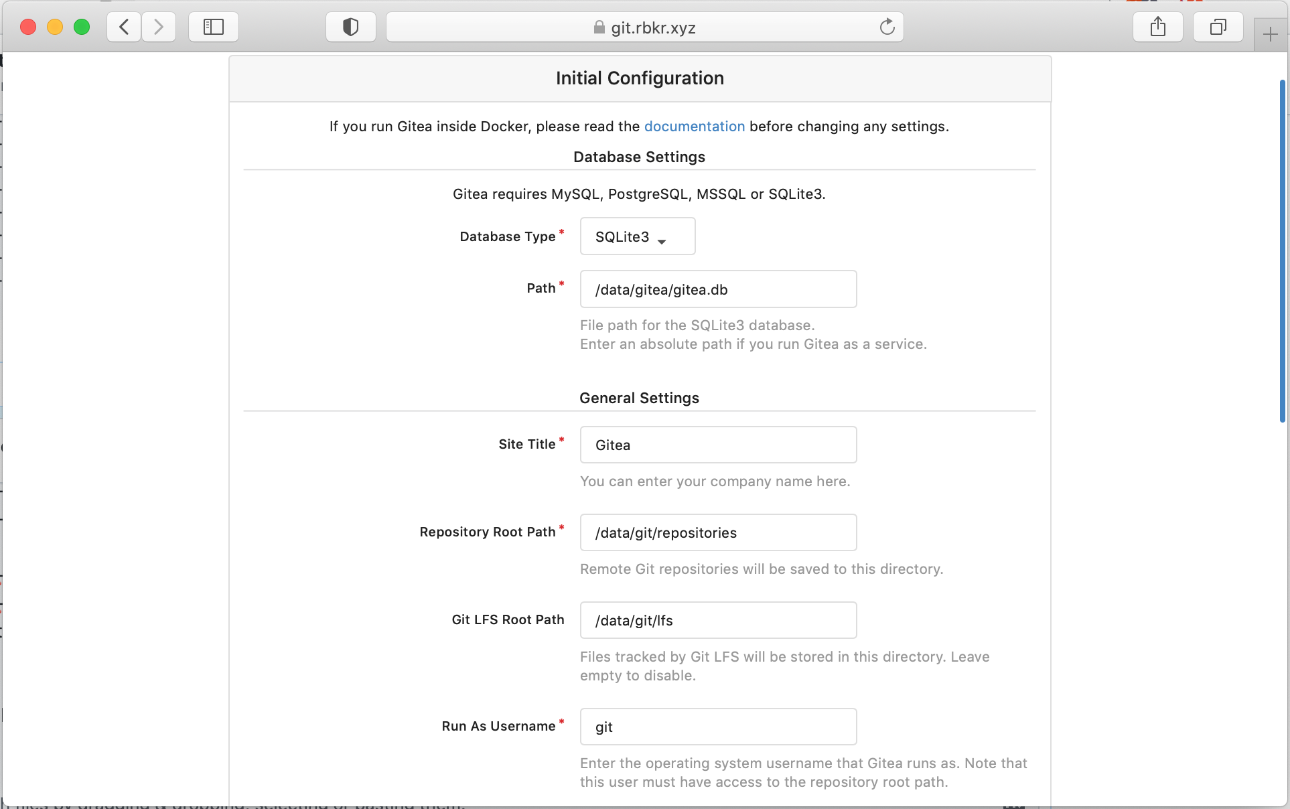Click the lock icon in the address bar
1290x809 pixels.
599,27
